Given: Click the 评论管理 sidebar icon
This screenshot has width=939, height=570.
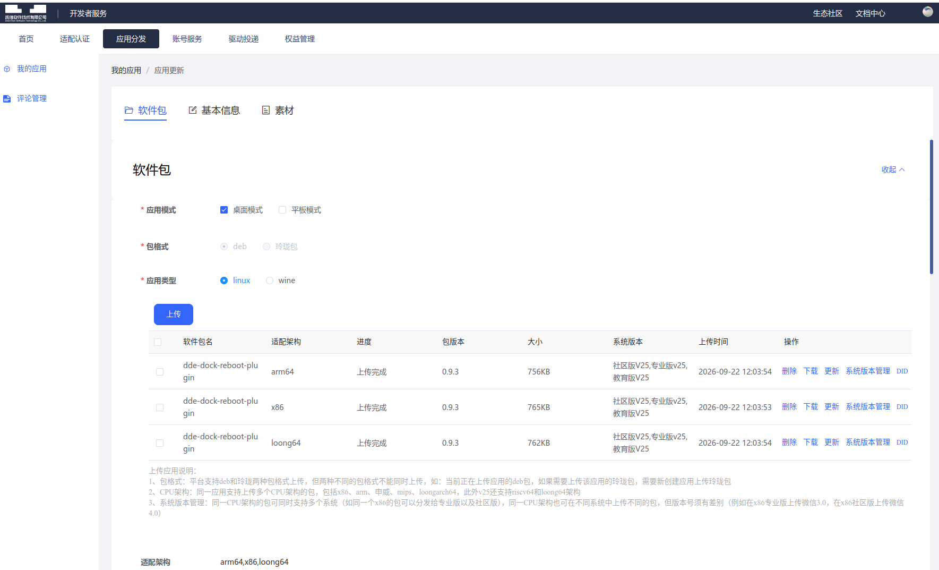Looking at the screenshot, I should 7,99.
